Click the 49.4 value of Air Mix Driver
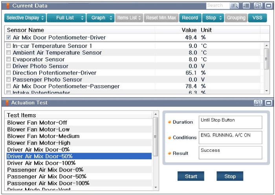 tap(191, 37)
